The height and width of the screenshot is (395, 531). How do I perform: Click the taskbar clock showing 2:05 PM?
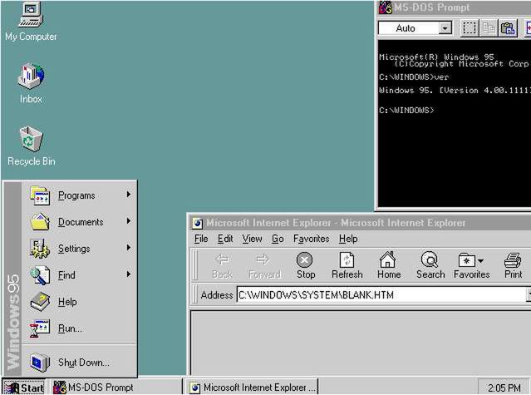coord(504,388)
